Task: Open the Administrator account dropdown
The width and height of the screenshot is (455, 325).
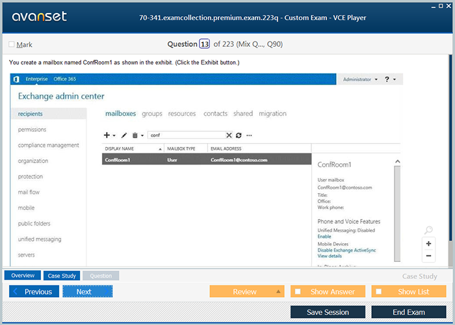Action: pos(359,79)
